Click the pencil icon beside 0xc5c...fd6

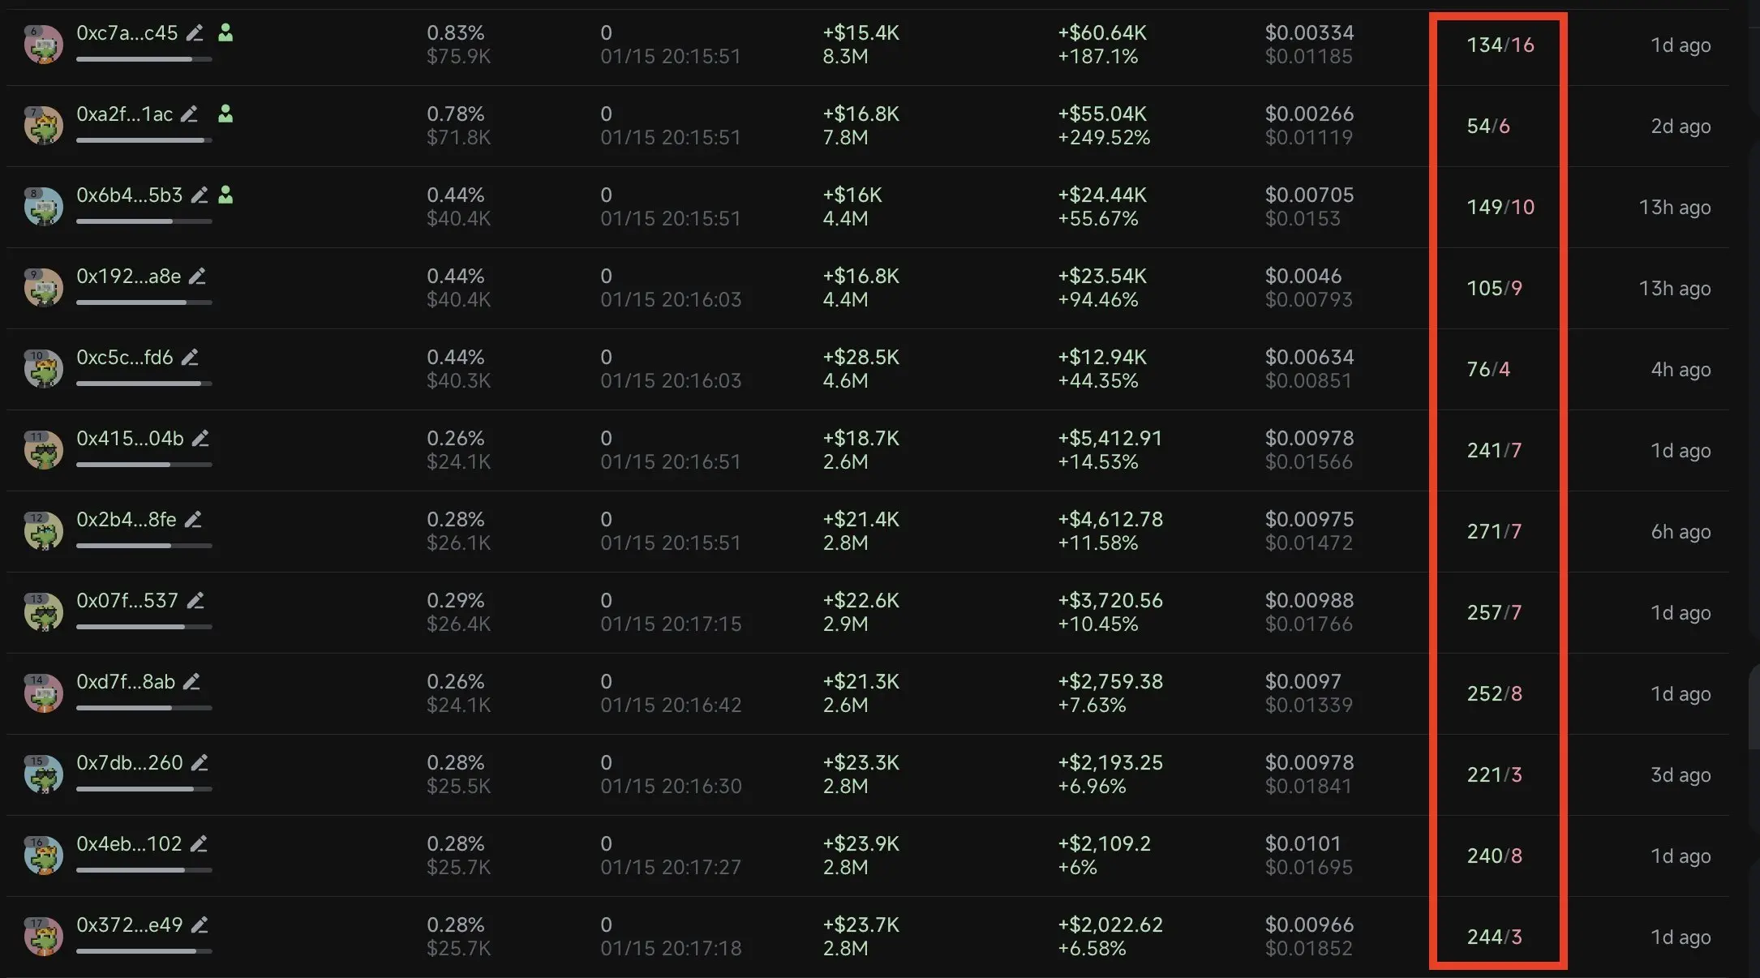[190, 358]
